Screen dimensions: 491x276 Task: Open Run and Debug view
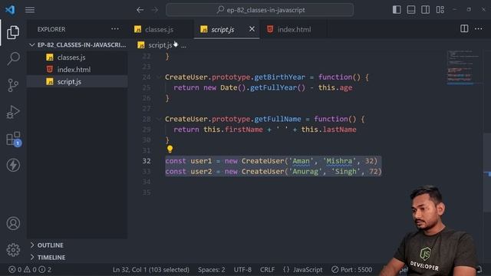coord(13,112)
